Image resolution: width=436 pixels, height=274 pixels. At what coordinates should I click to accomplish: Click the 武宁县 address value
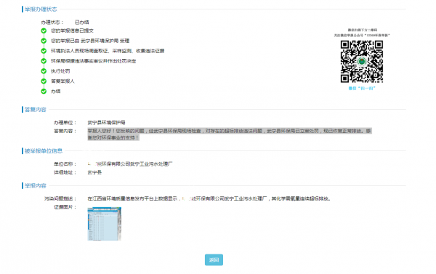[x=94, y=172]
